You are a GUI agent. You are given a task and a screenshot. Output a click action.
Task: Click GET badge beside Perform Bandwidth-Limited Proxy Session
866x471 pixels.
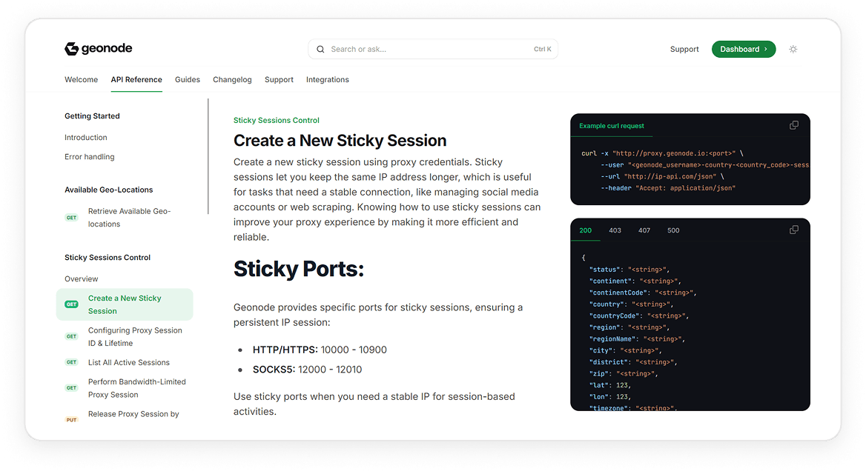[x=72, y=388]
